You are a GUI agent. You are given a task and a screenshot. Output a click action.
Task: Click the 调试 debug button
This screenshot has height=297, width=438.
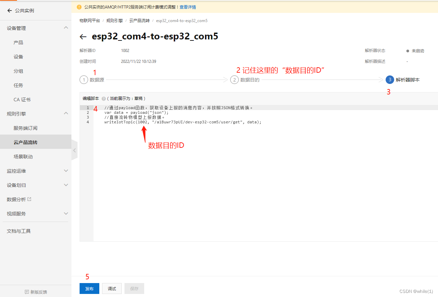[x=112, y=289]
